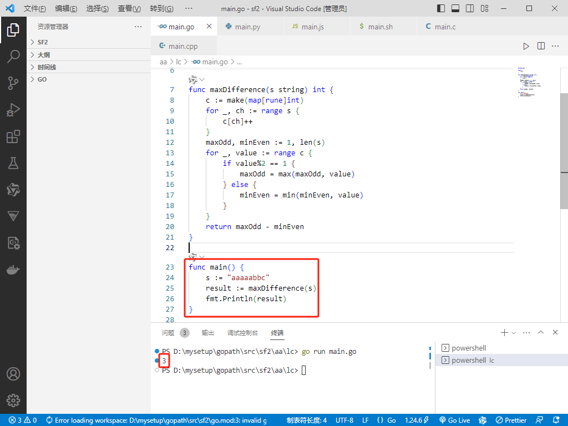Close the terminal panel

555,332
